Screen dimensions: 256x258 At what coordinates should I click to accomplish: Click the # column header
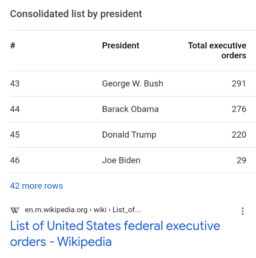(13, 46)
